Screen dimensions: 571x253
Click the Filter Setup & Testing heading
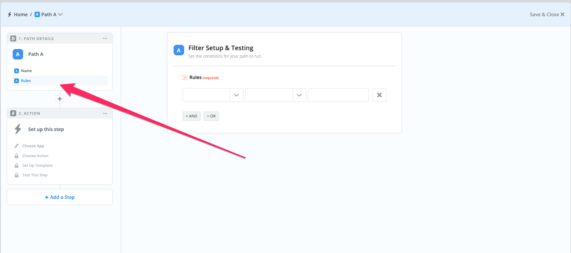pos(221,48)
